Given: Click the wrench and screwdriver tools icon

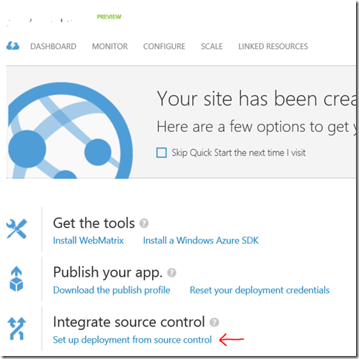Looking at the screenshot, I should [16, 229].
